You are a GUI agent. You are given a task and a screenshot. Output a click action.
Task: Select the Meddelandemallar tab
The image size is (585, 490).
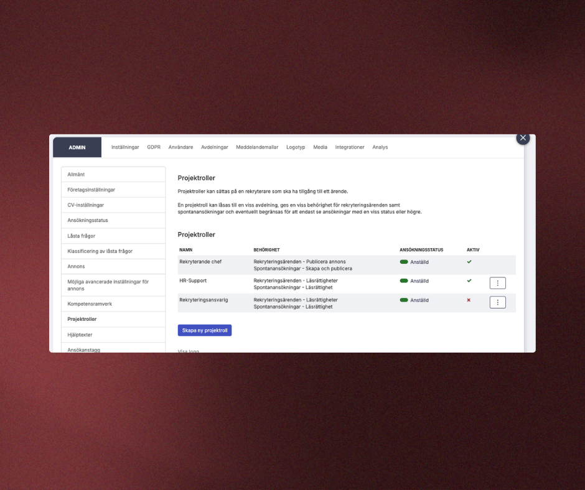click(257, 147)
